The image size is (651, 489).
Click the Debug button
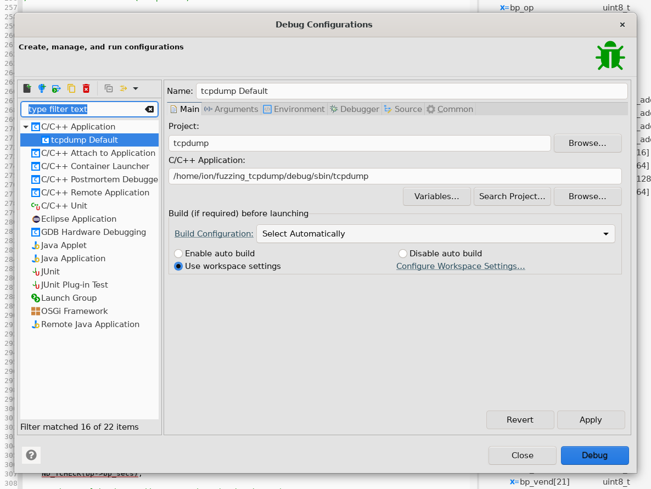(594, 456)
